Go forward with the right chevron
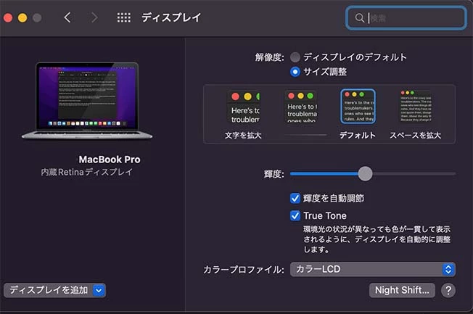This screenshot has width=473, height=314. click(x=94, y=17)
